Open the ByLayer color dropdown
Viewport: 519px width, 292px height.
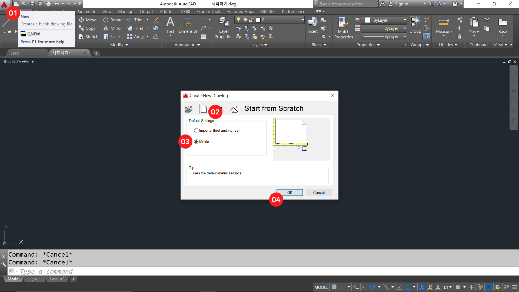(x=384, y=20)
